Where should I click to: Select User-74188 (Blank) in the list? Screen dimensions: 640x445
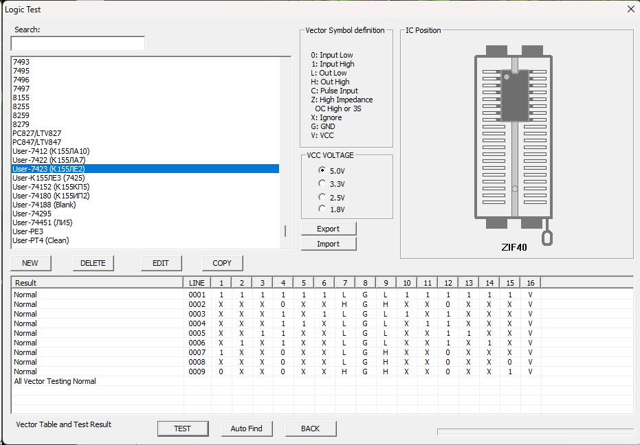(x=44, y=205)
